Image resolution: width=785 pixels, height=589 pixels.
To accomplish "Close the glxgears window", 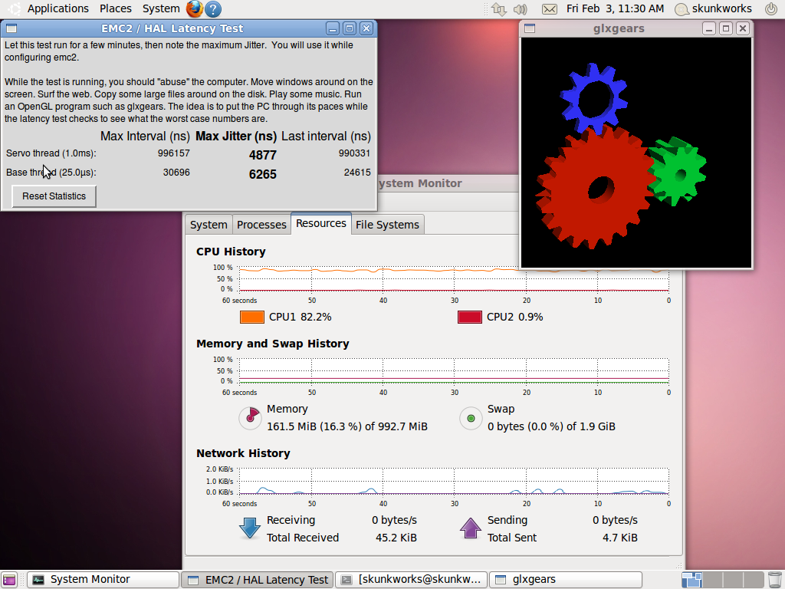I will click(743, 28).
